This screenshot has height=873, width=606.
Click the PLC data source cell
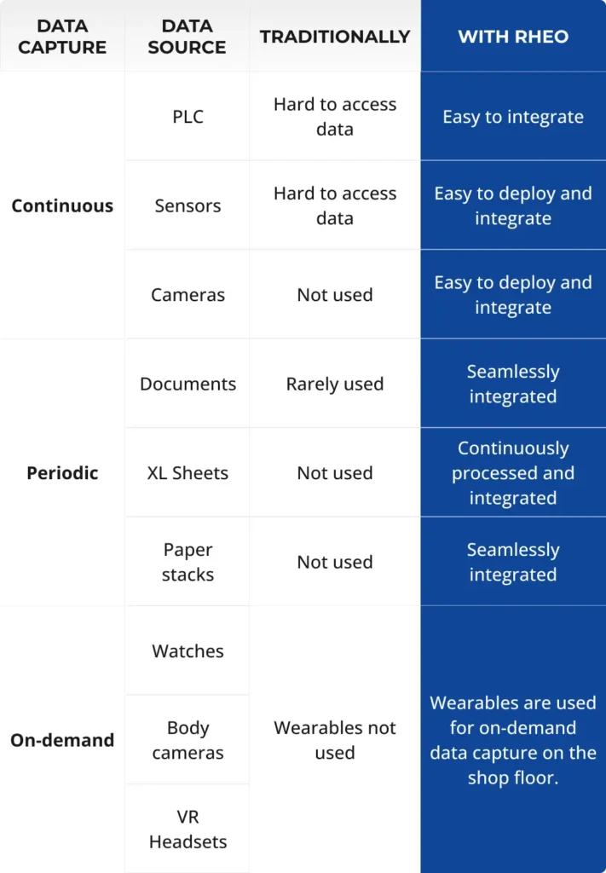pyautogui.click(x=188, y=117)
